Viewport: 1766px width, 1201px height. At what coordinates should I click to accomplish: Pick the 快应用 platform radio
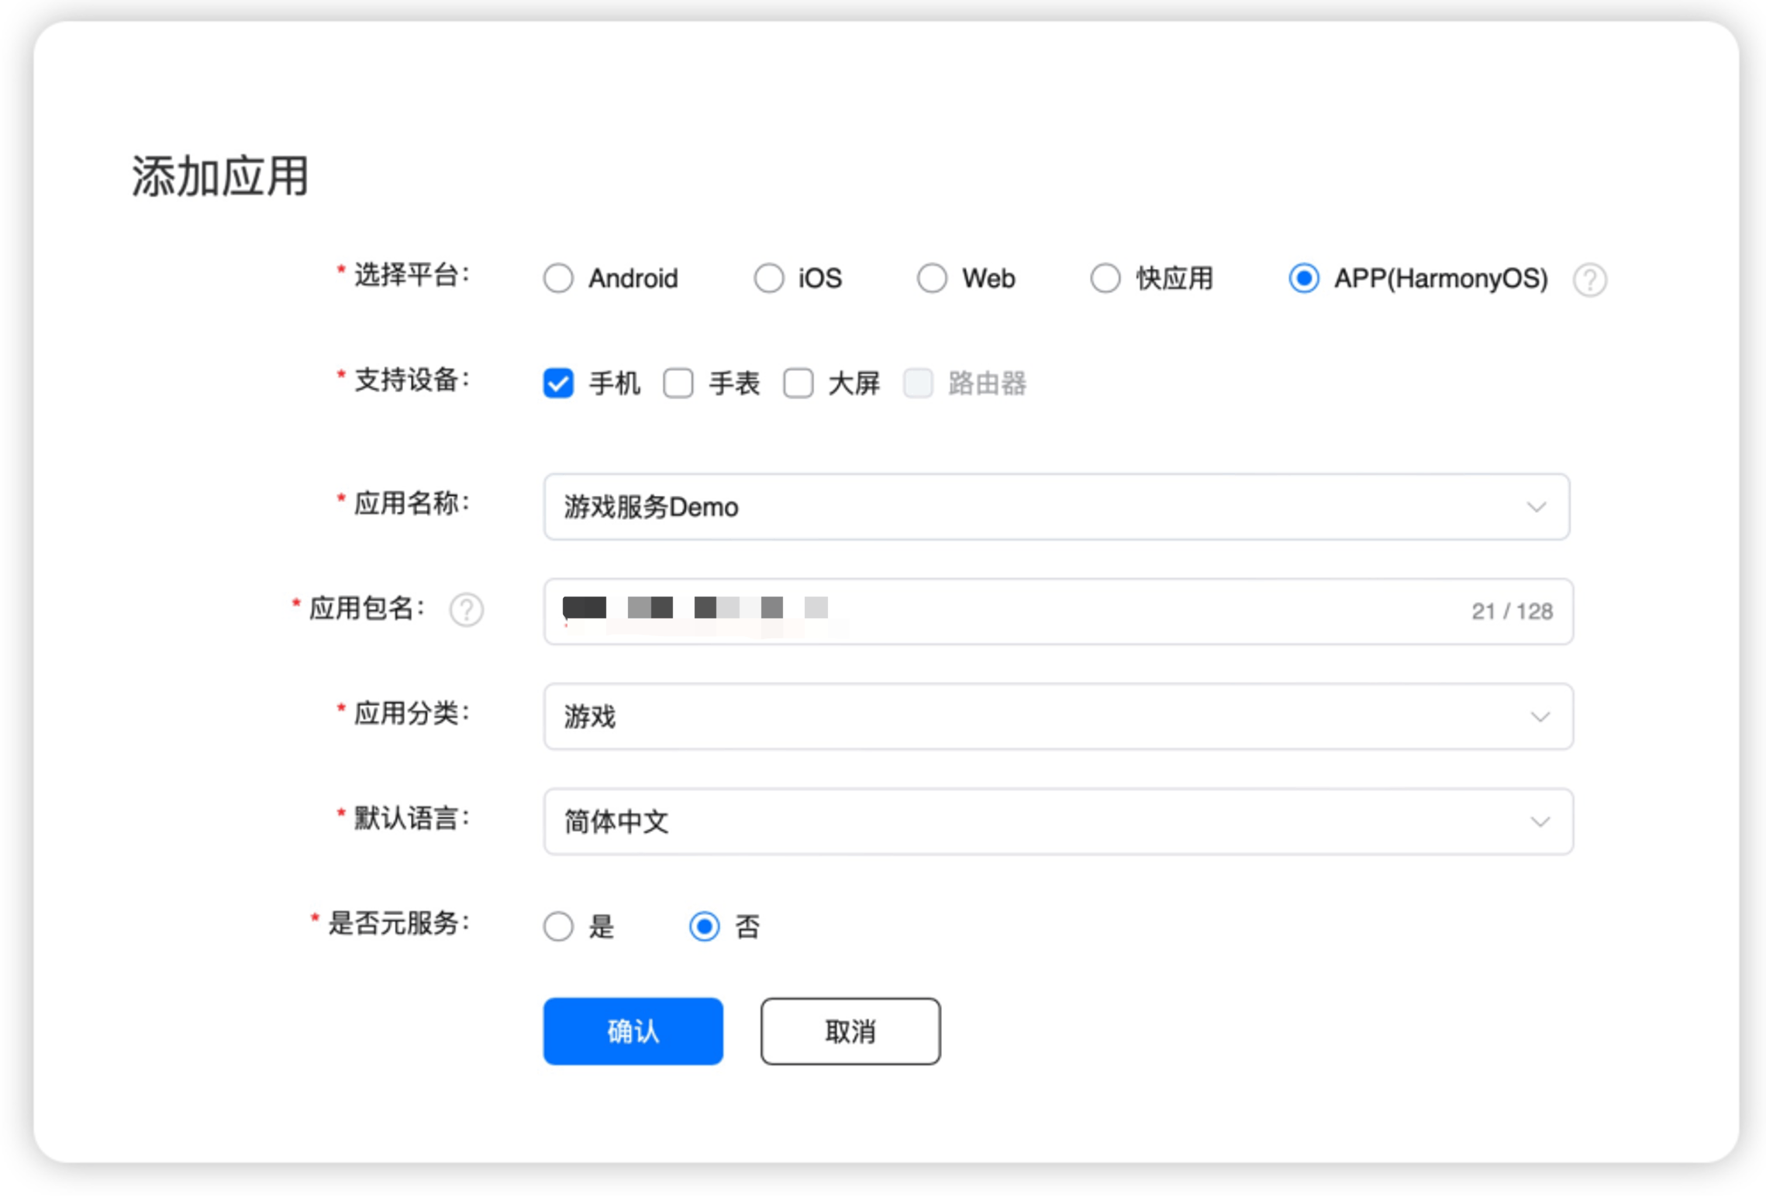click(x=1105, y=278)
